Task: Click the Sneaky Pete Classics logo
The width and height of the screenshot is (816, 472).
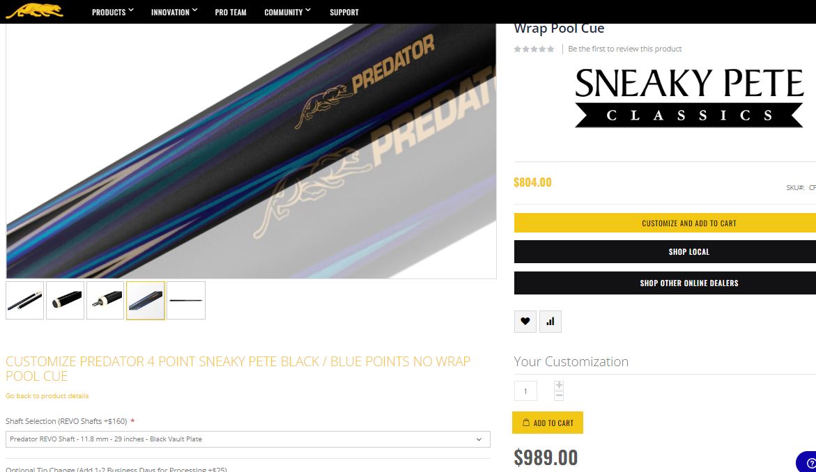Action: pyautogui.click(x=689, y=97)
